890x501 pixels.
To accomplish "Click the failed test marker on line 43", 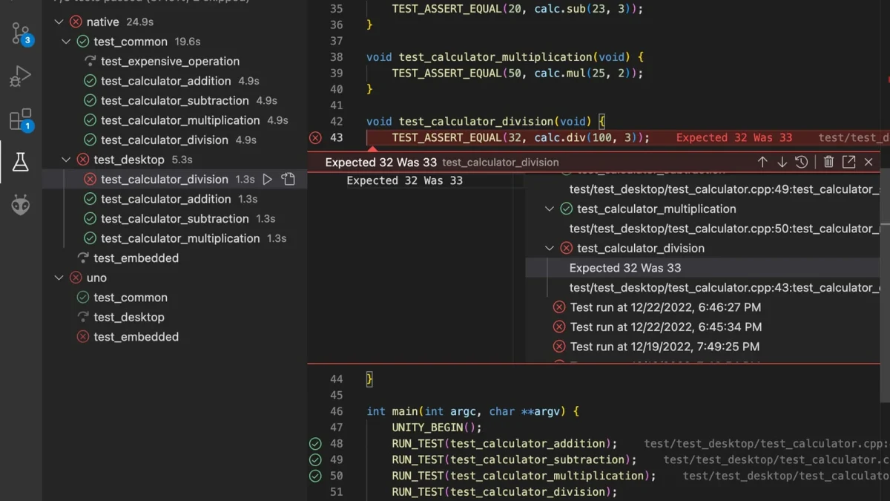I will coord(315,137).
